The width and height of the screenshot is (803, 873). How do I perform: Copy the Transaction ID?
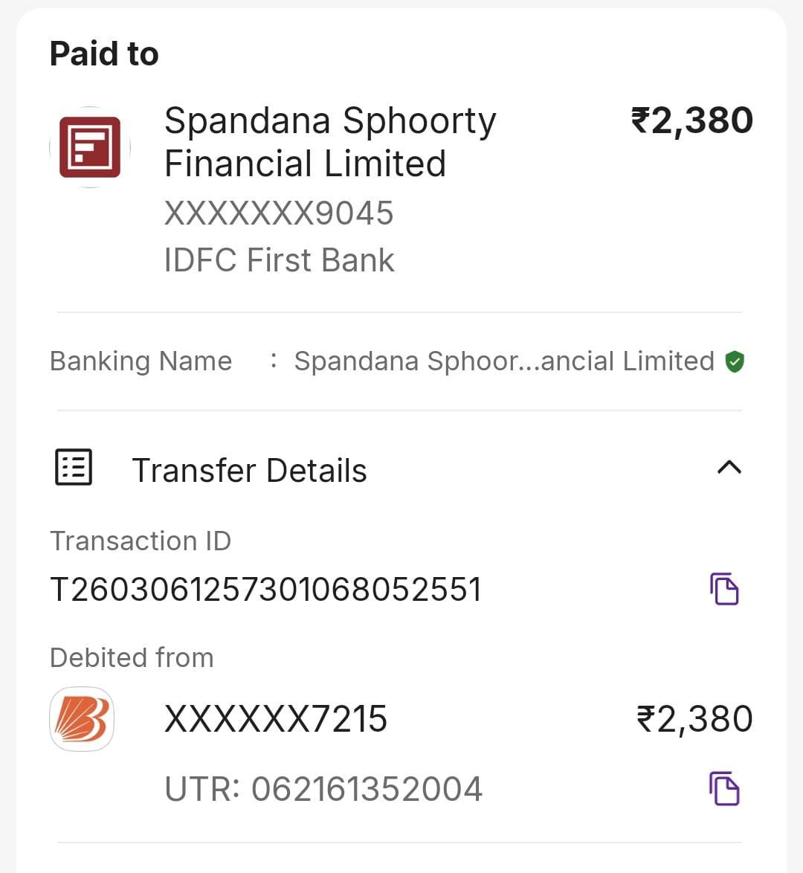[723, 589]
